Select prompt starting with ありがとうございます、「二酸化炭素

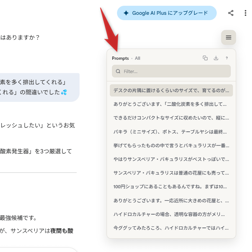click(x=171, y=104)
